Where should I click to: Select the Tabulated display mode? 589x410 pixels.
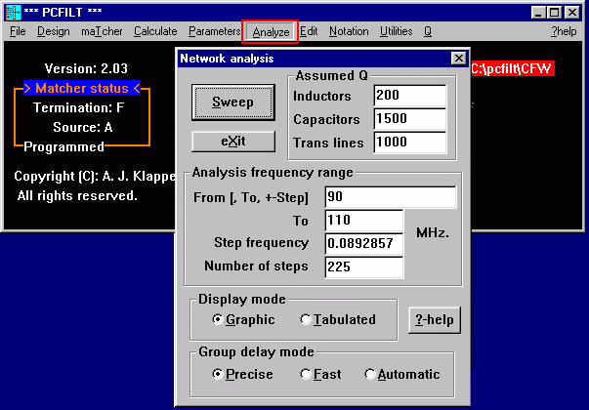pyautogui.click(x=307, y=320)
